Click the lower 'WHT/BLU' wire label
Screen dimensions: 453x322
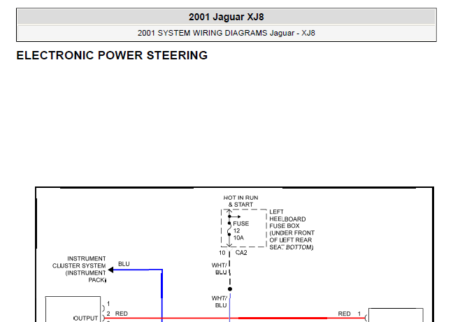220,302
